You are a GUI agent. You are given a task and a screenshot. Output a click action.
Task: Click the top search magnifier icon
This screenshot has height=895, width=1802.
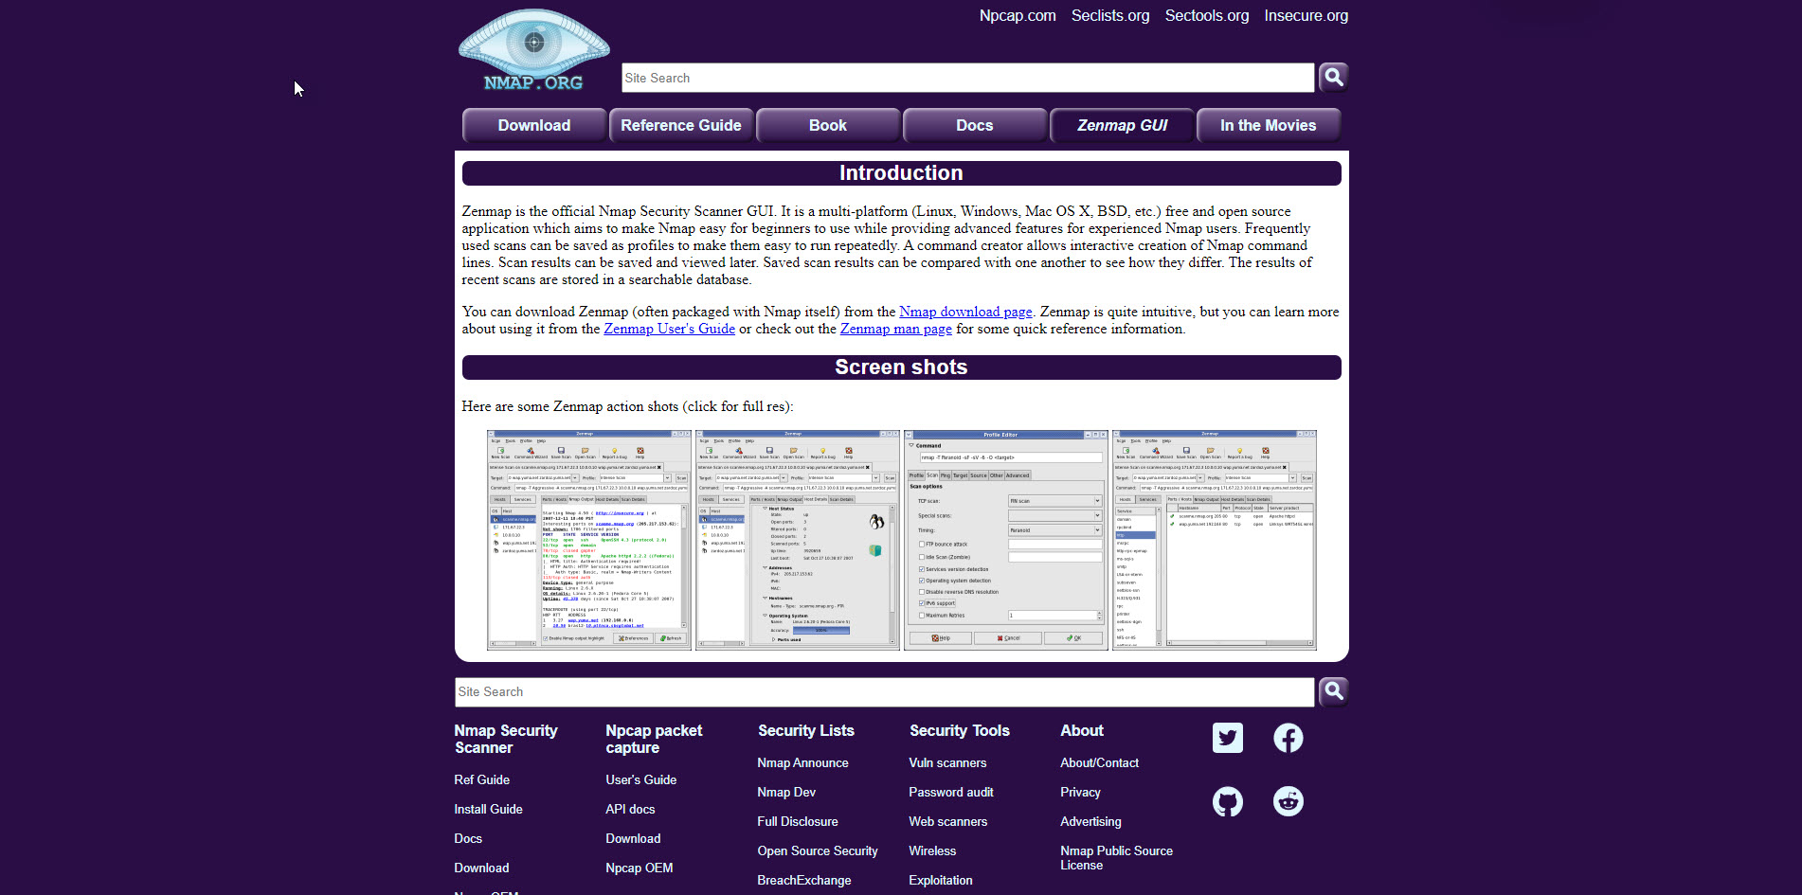tap(1333, 77)
